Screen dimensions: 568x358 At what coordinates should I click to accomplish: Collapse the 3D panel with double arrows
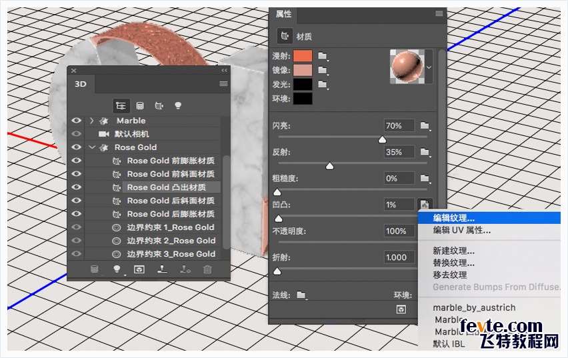pyautogui.click(x=224, y=70)
